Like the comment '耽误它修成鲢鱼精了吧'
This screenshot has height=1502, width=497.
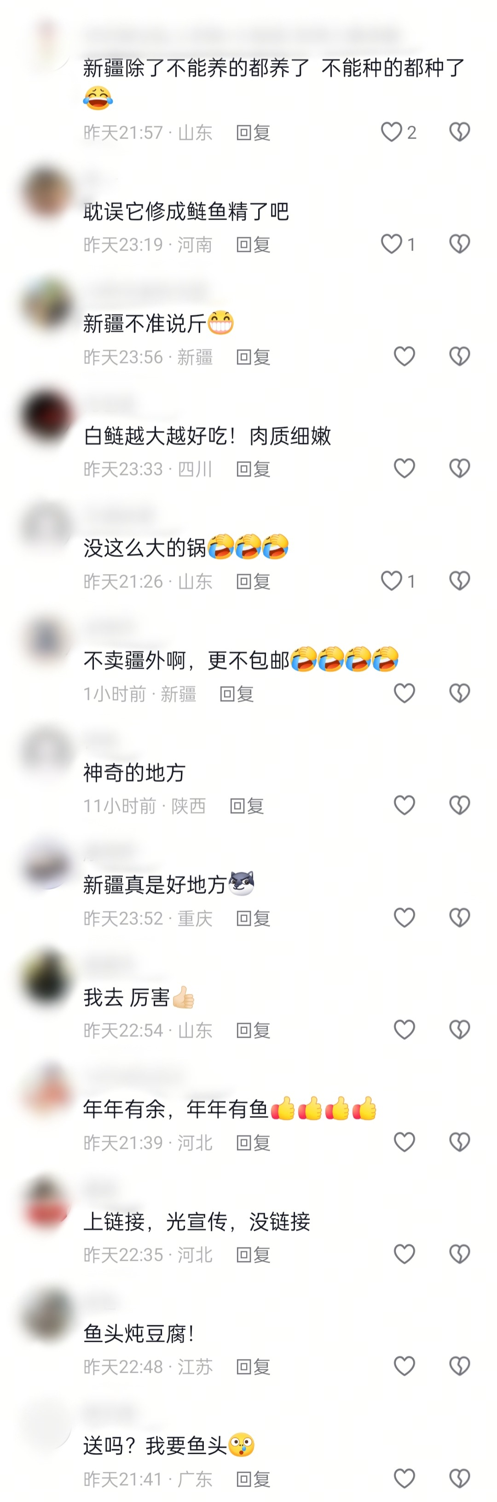click(x=392, y=244)
